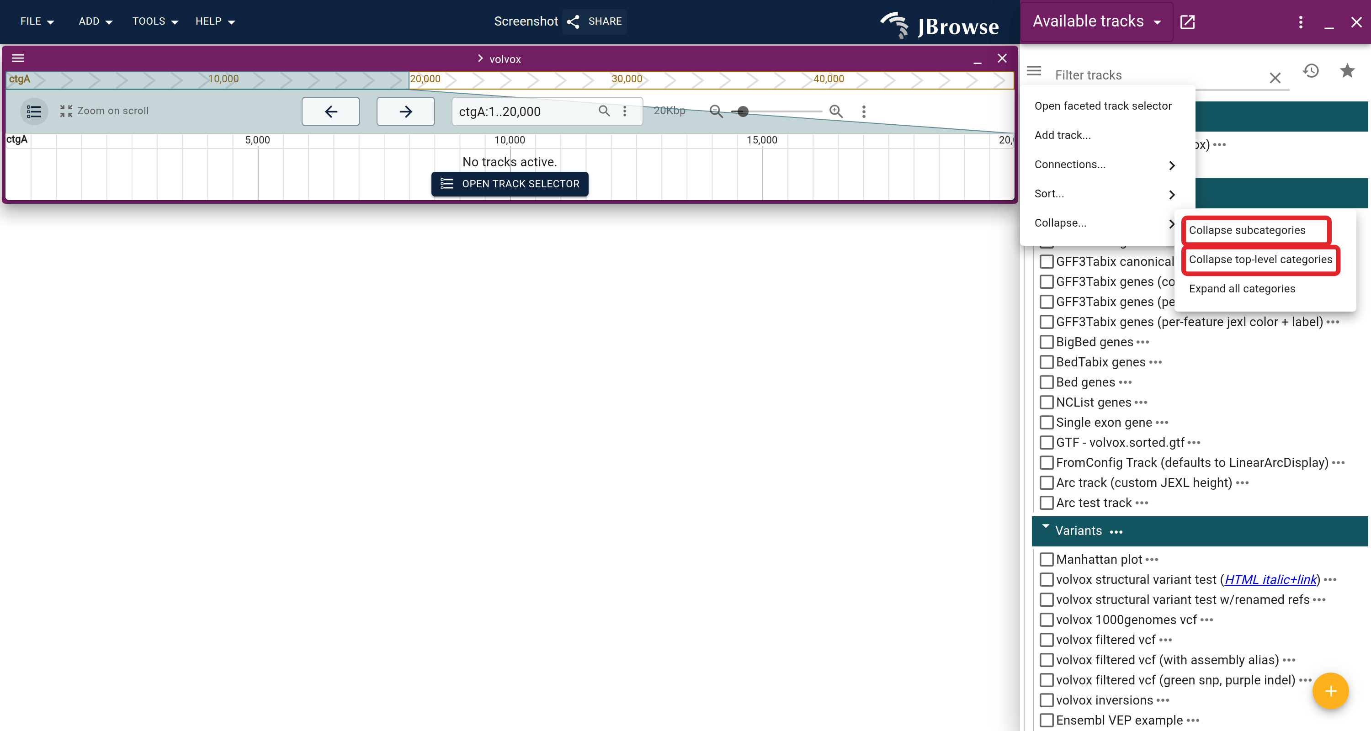The image size is (1371, 731).
Task: Click the SHARE button
Action: tap(595, 22)
